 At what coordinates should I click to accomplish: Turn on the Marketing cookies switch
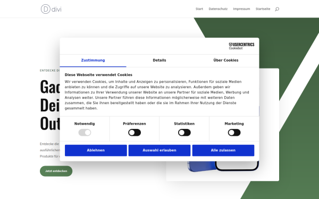(234, 133)
